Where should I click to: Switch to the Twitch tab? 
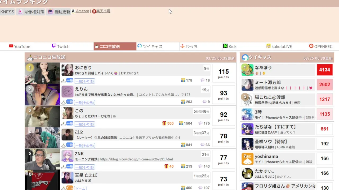72,46
